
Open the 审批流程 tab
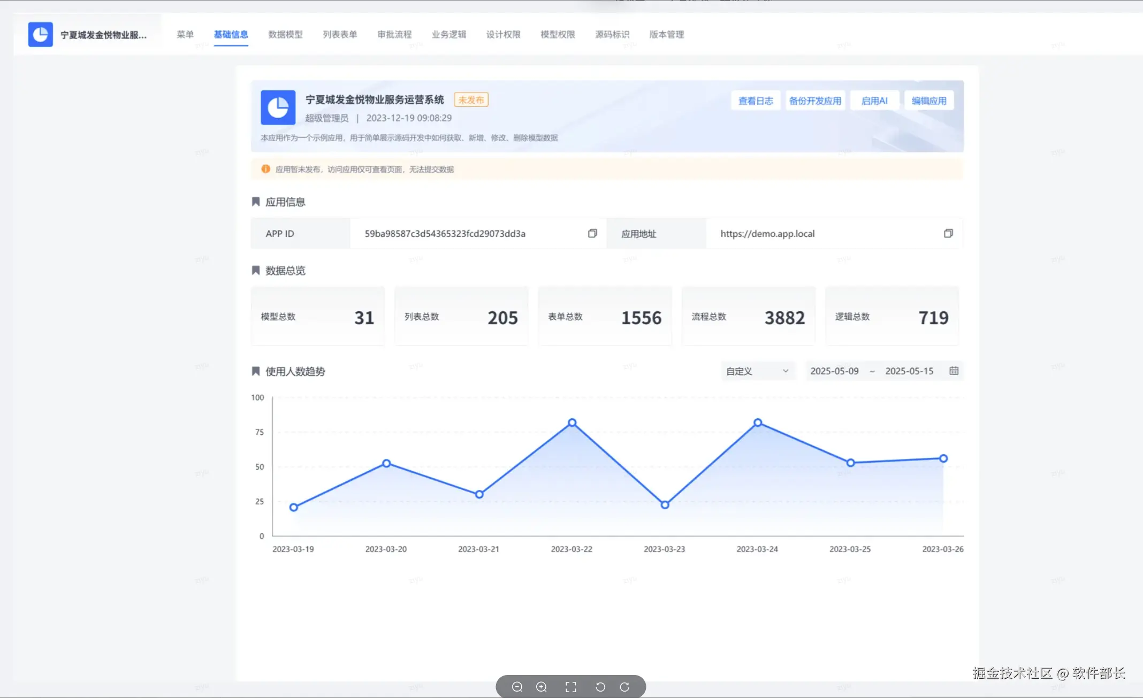tap(394, 35)
